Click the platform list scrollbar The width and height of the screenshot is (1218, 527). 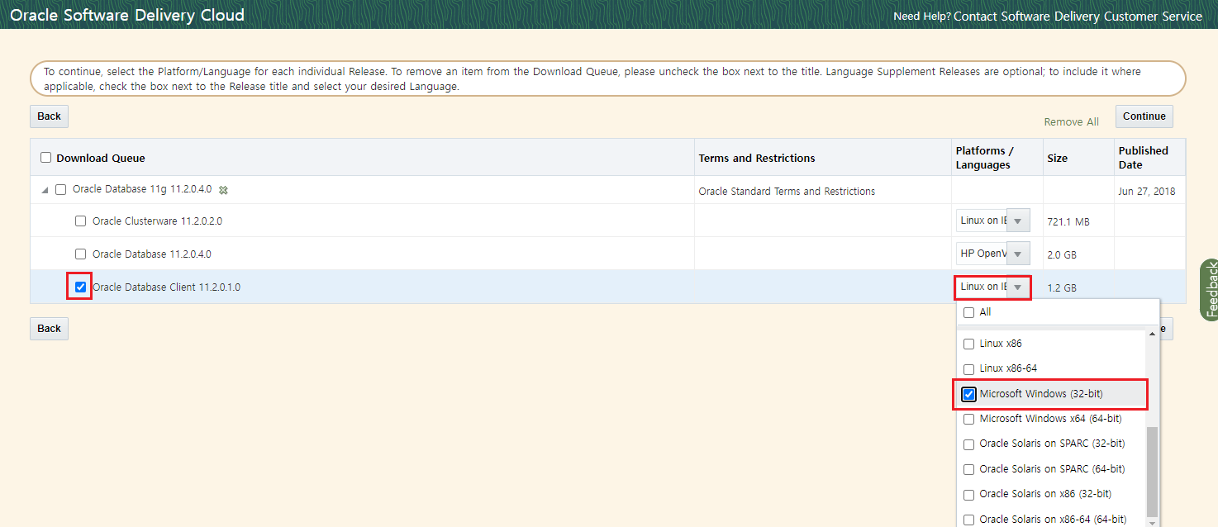tap(1152, 471)
